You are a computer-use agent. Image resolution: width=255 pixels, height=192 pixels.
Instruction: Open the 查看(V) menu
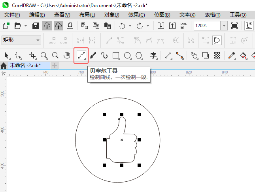click(62, 15)
